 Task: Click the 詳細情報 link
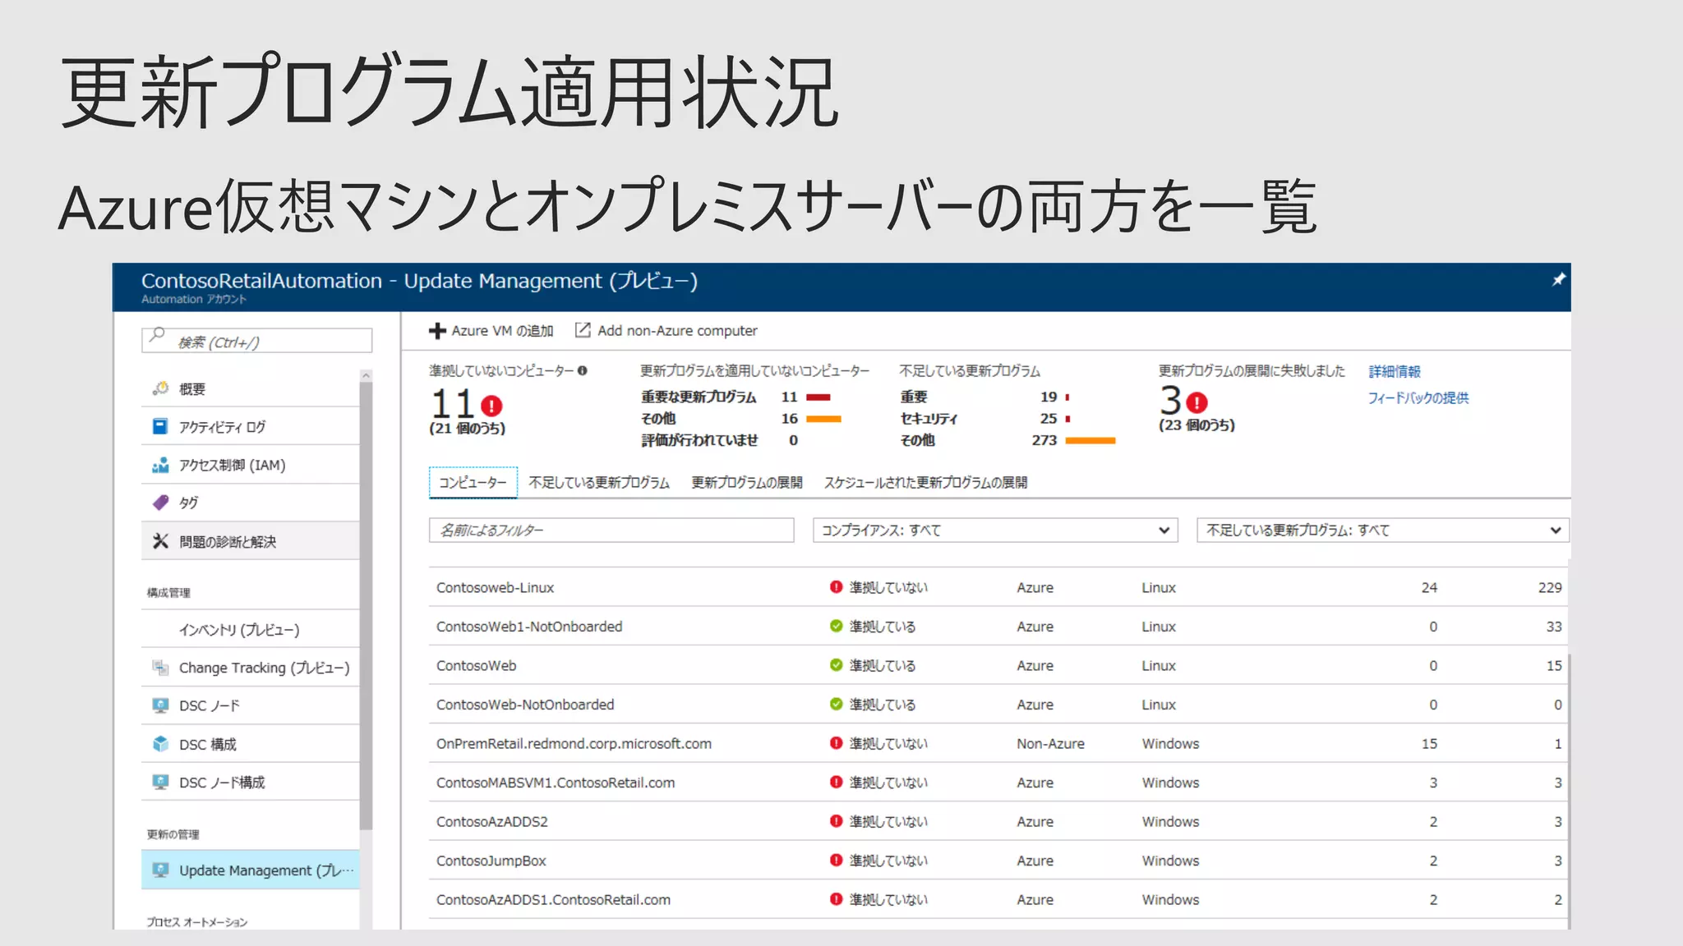pyautogui.click(x=1395, y=372)
